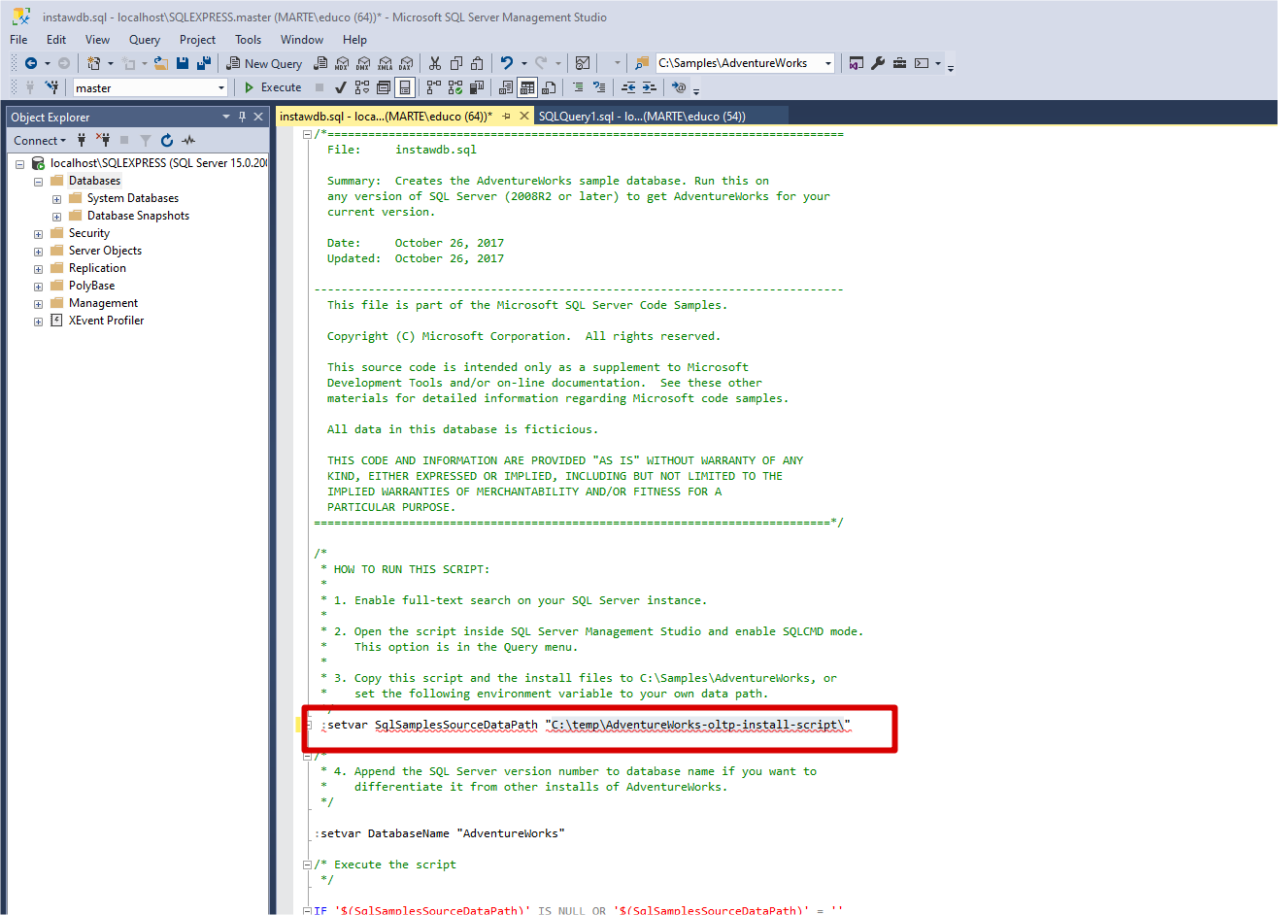Open the Toolbox icon
1278x915 pixels.
(899, 63)
